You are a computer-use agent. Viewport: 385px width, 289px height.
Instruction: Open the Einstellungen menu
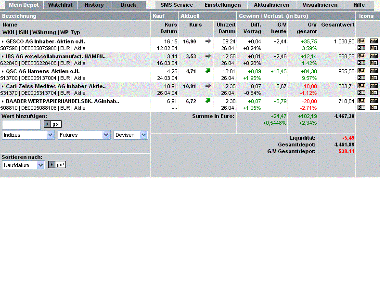pyautogui.click(x=223, y=5)
